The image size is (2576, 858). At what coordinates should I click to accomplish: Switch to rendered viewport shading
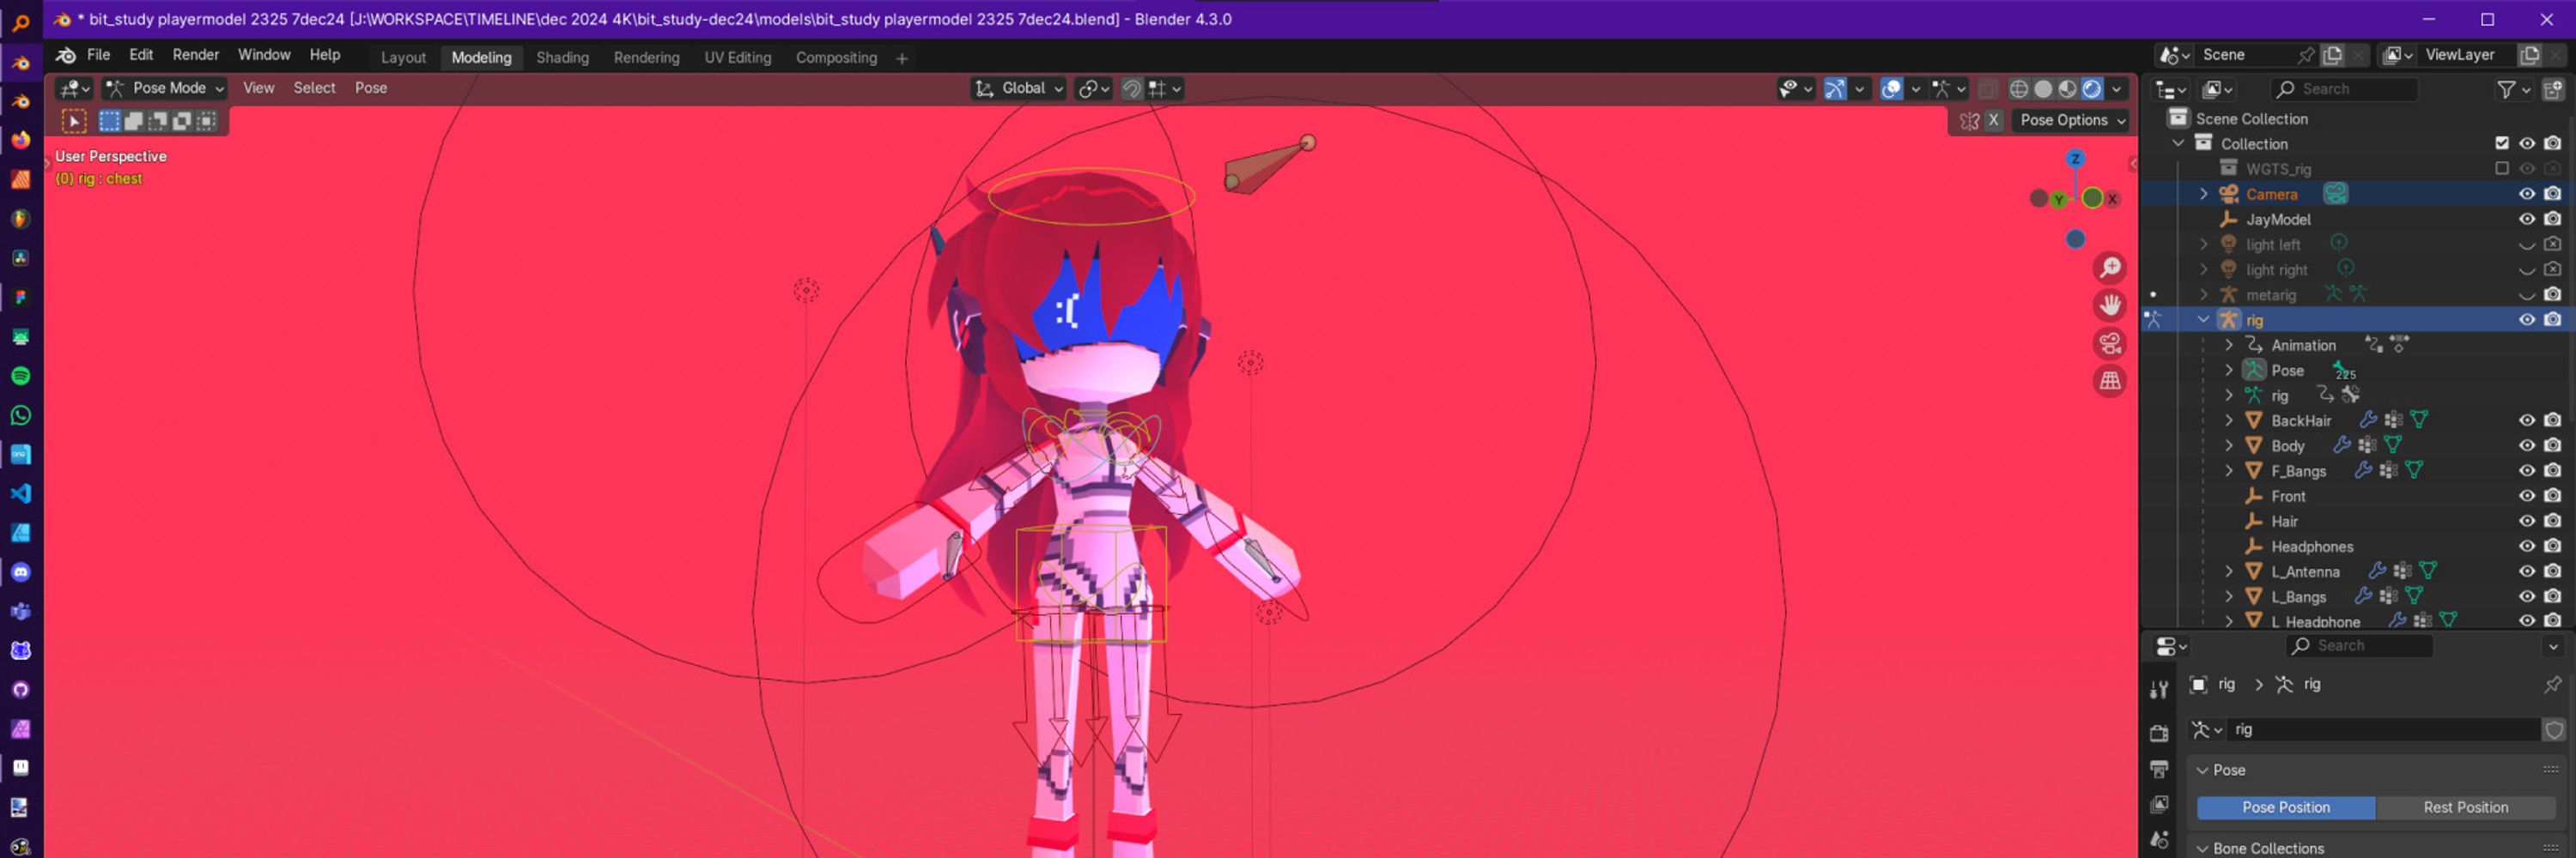(2091, 89)
